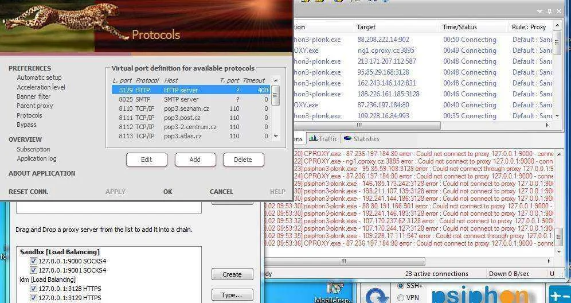The image size is (571, 303).
Task: Select the VPN radio button in Psiphon
Action: coord(401,297)
